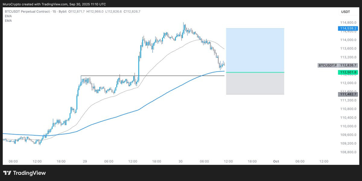Image resolution: width=362 pixels, height=181 pixels.
Task: Click the MuroCrypto created with TradingView.com header
Action: [54, 4]
